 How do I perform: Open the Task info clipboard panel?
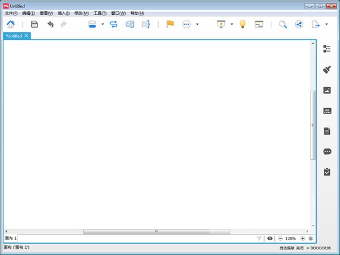click(327, 172)
